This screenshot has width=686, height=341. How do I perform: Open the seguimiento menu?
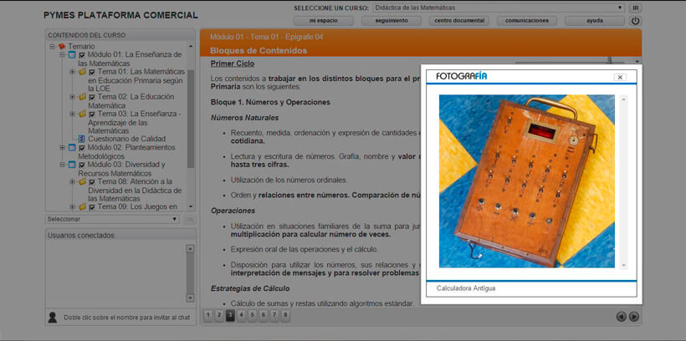click(x=392, y=21)
